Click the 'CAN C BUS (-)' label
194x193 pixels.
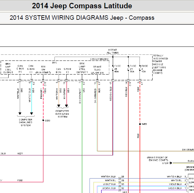pyautogui.click(x=31, y=69)
